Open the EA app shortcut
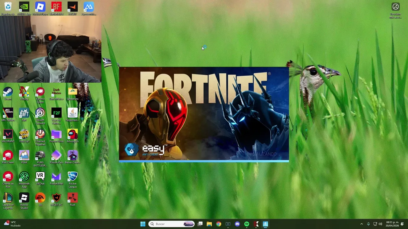This screenshot has width=408, height=229. tap(40, 200)
